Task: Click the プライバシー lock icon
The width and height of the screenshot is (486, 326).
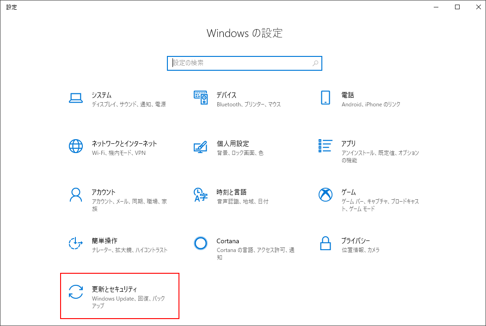Action: (326, 243)
